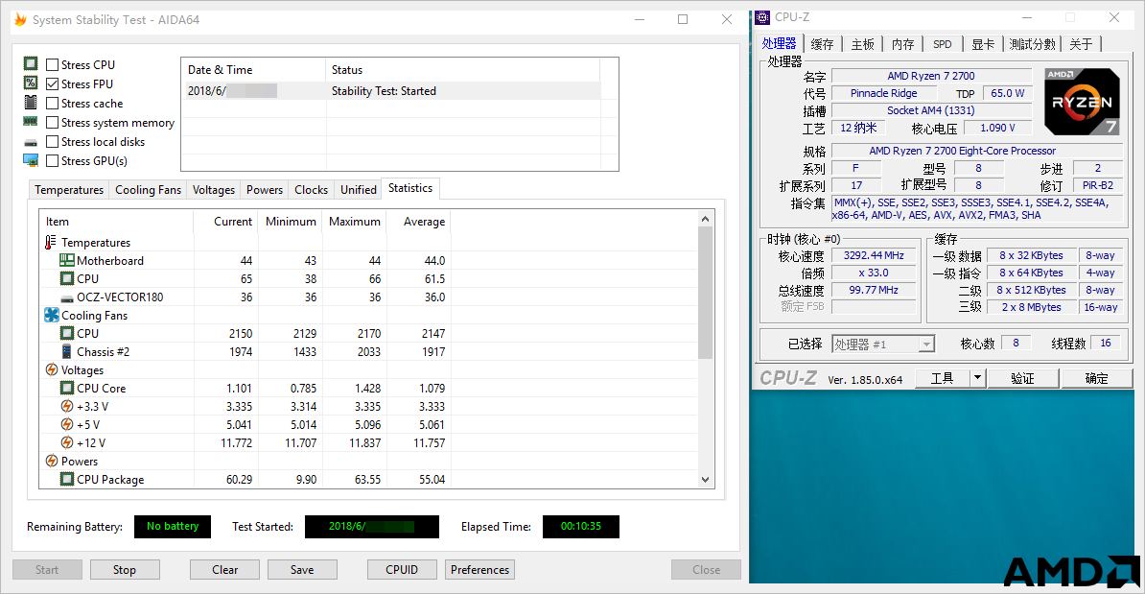Open the Voltages tab
1145x594 pixels.
point(214,190)
